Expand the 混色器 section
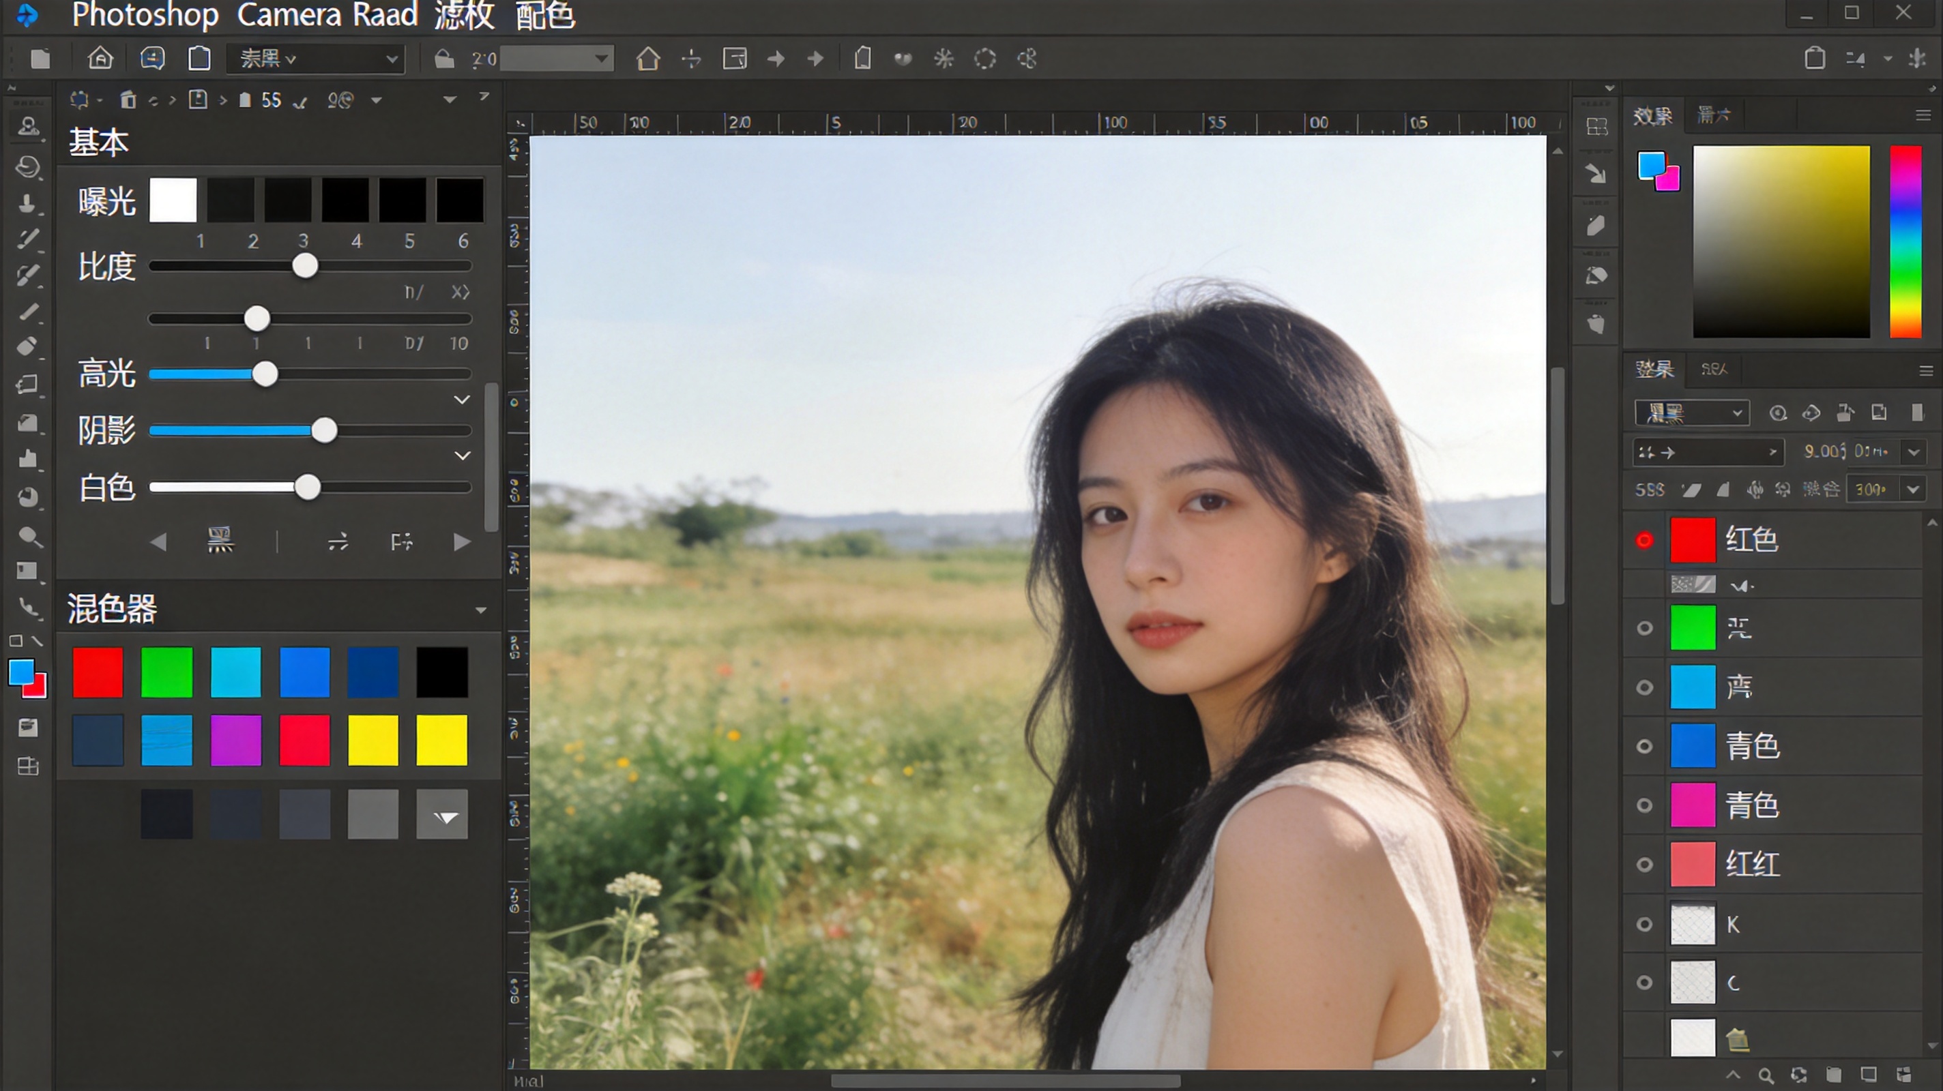 tap(480, 609)
